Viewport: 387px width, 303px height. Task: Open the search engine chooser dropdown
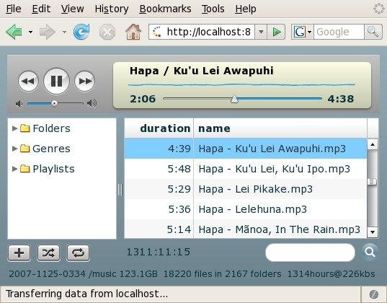(309, 32)
